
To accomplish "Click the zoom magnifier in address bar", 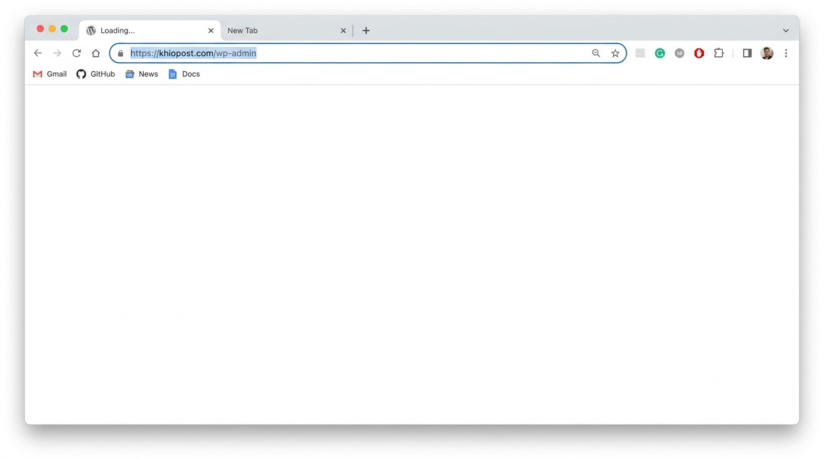I will [596, 53].
